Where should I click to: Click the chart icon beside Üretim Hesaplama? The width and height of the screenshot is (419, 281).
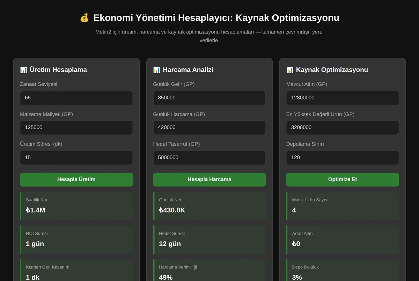tap(23, 70)
